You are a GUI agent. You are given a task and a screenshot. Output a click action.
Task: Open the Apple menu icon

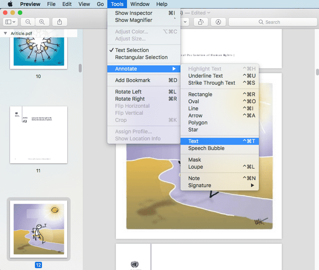tap(10, 4)
